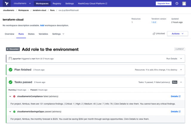
Task: Open Registry in the top navigation
Action: point(57,4)
